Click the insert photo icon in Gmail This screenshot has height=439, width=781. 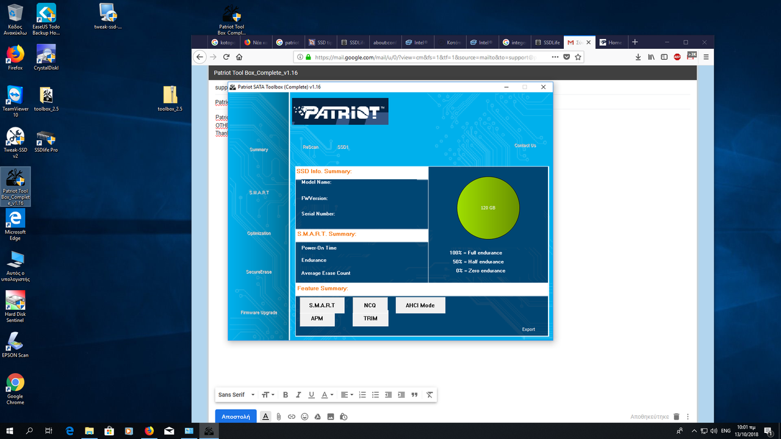coord(331,416)
